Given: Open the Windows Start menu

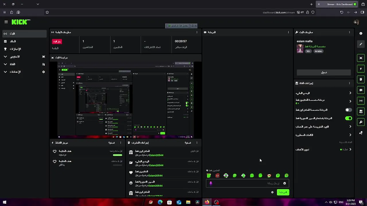Looking at the screenshot, I should click(x=5, y=202).
